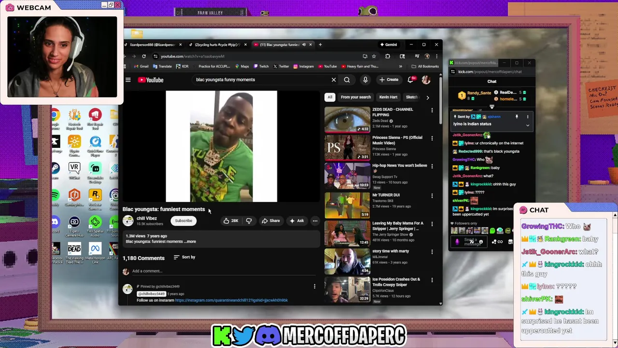Click the YouTube logo
This screenshot has width=618, height=348.
pos(151,80)
